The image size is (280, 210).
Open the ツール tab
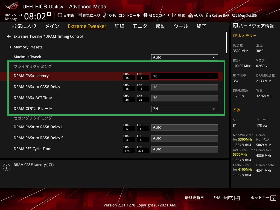pos(181,26)
